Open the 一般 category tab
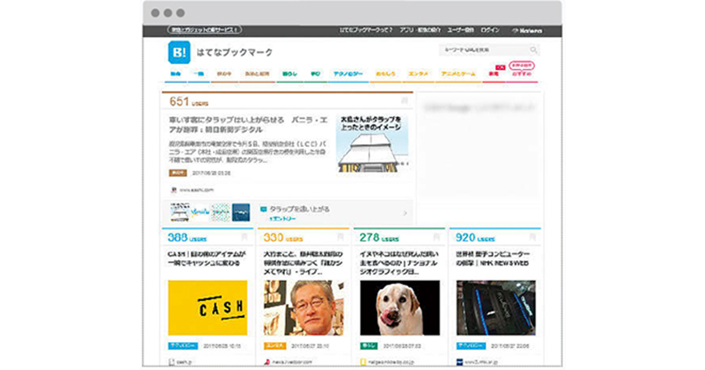 coord(199,75)
